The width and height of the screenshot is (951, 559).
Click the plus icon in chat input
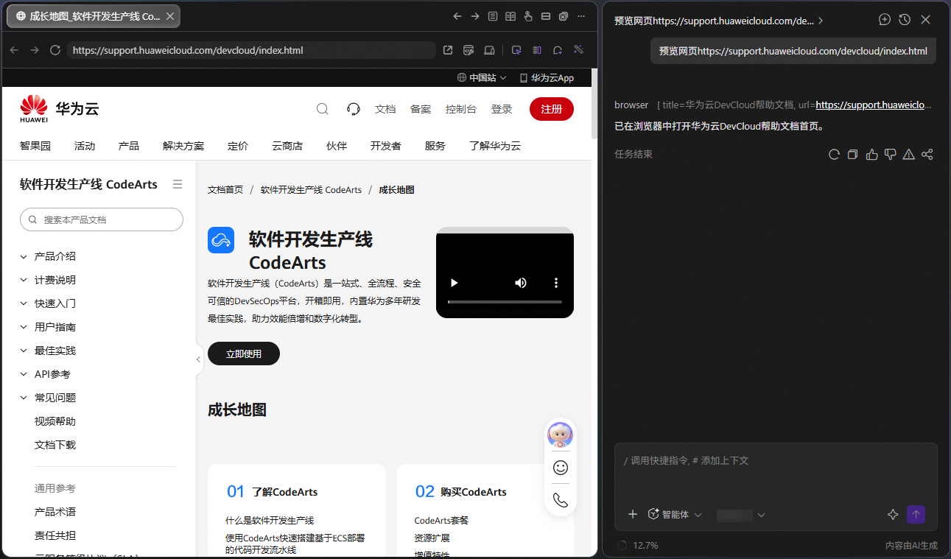click(632, 514)
